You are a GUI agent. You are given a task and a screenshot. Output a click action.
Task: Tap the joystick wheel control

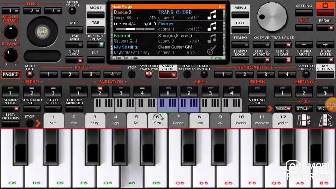pos(43,31)
